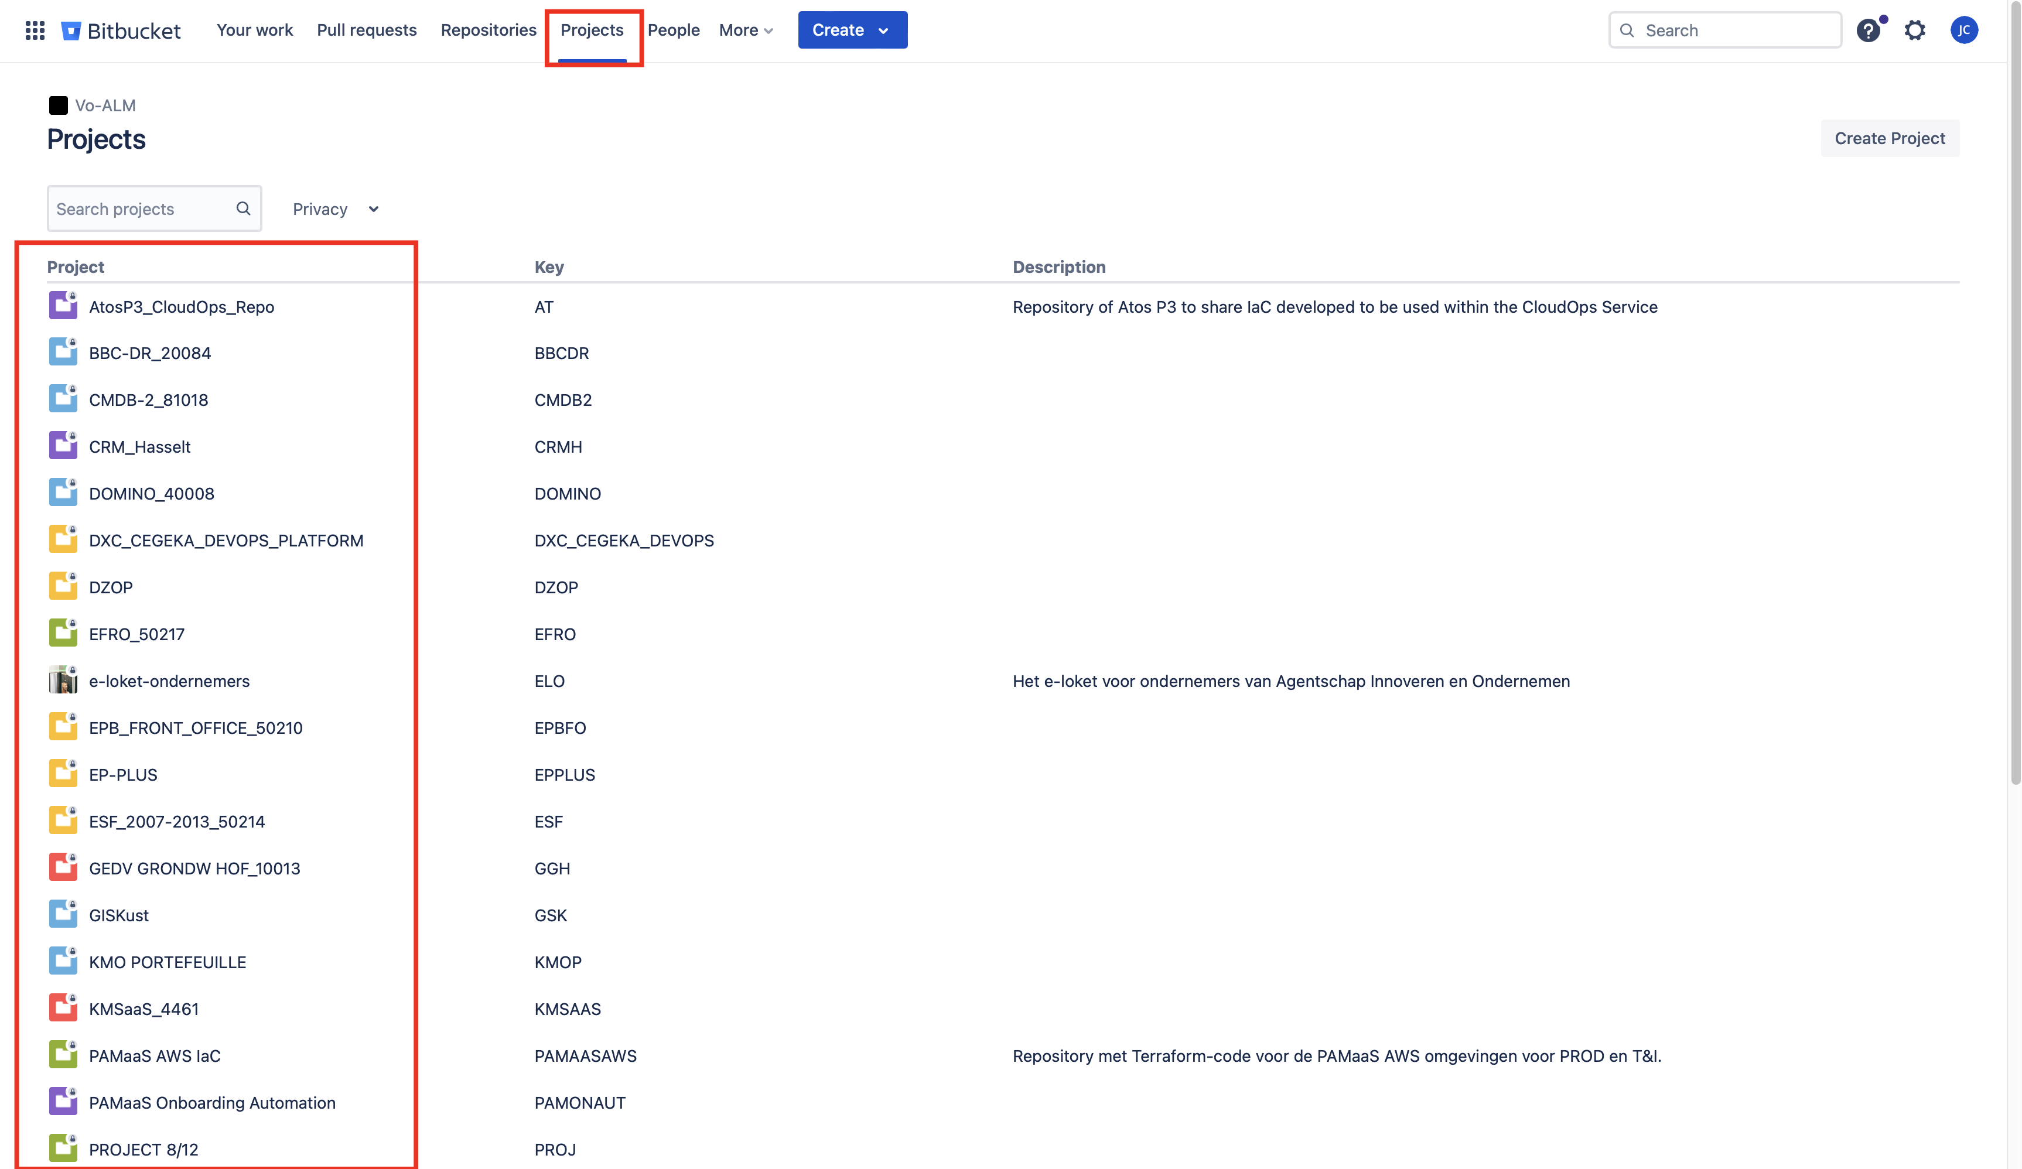The image size is (2022, 1169).
Task: Open the More navigation dropdown
Action: click(746, 30)
